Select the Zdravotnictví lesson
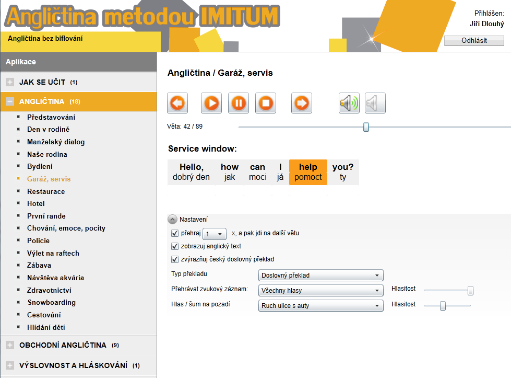This screenshot has height=378, width=511. coord(49,290)
